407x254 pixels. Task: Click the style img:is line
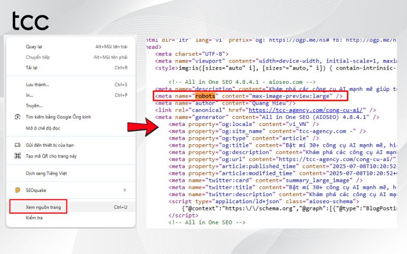276,68
